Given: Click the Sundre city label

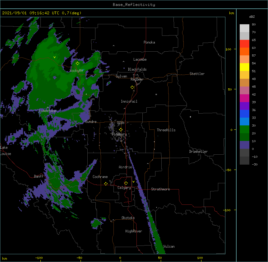Looking at the screenshot, I should 91,122.
